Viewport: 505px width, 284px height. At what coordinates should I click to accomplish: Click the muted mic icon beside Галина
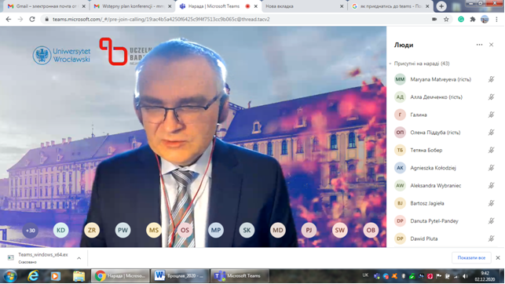click(x=491, y=115)
